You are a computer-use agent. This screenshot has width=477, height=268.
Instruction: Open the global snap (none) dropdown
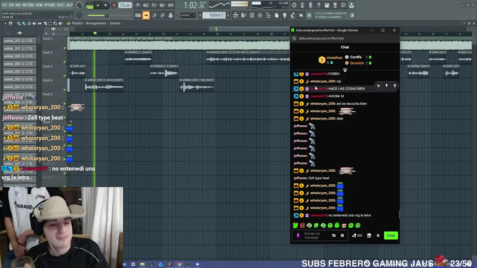coord(189,15)
